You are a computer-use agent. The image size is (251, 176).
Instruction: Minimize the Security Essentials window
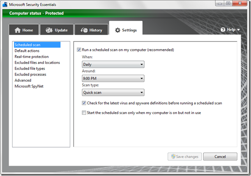(220, 4)
